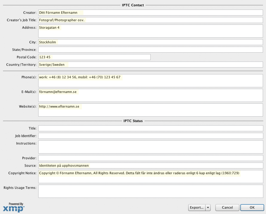Confirm with the OK button
The image size is (266, 214).
252,207
